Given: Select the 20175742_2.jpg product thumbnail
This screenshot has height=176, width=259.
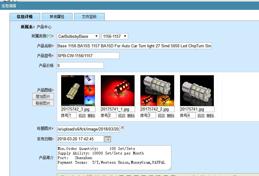Looking at the screenshot, I should point(157,91).
